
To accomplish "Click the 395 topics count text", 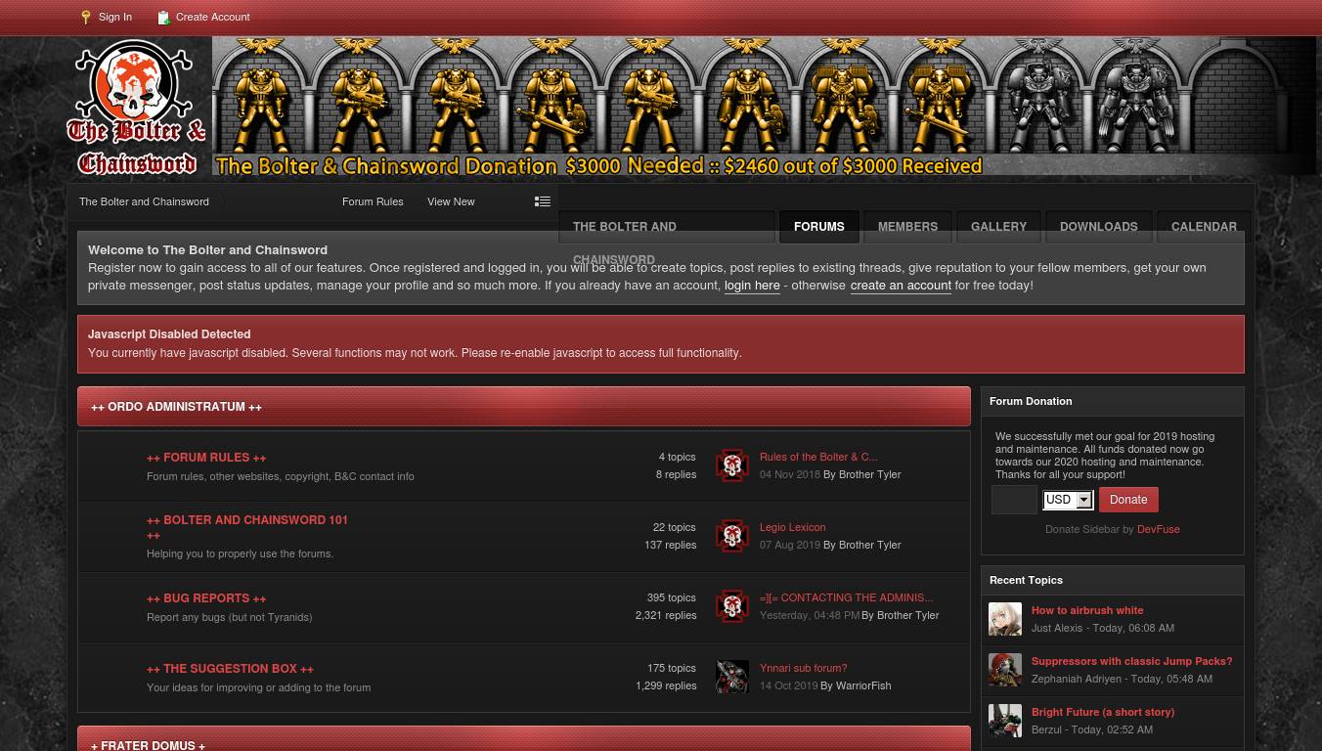I will 671,597.
